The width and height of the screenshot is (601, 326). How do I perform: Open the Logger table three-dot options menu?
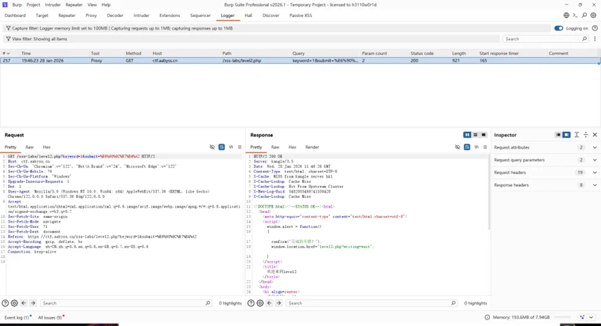point(595,39)
